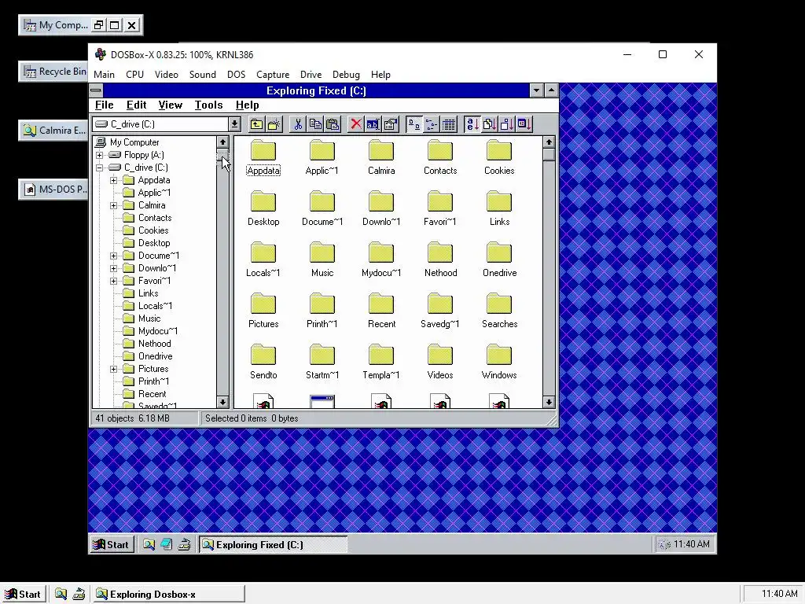Switch to details list view

pos(449,123)
